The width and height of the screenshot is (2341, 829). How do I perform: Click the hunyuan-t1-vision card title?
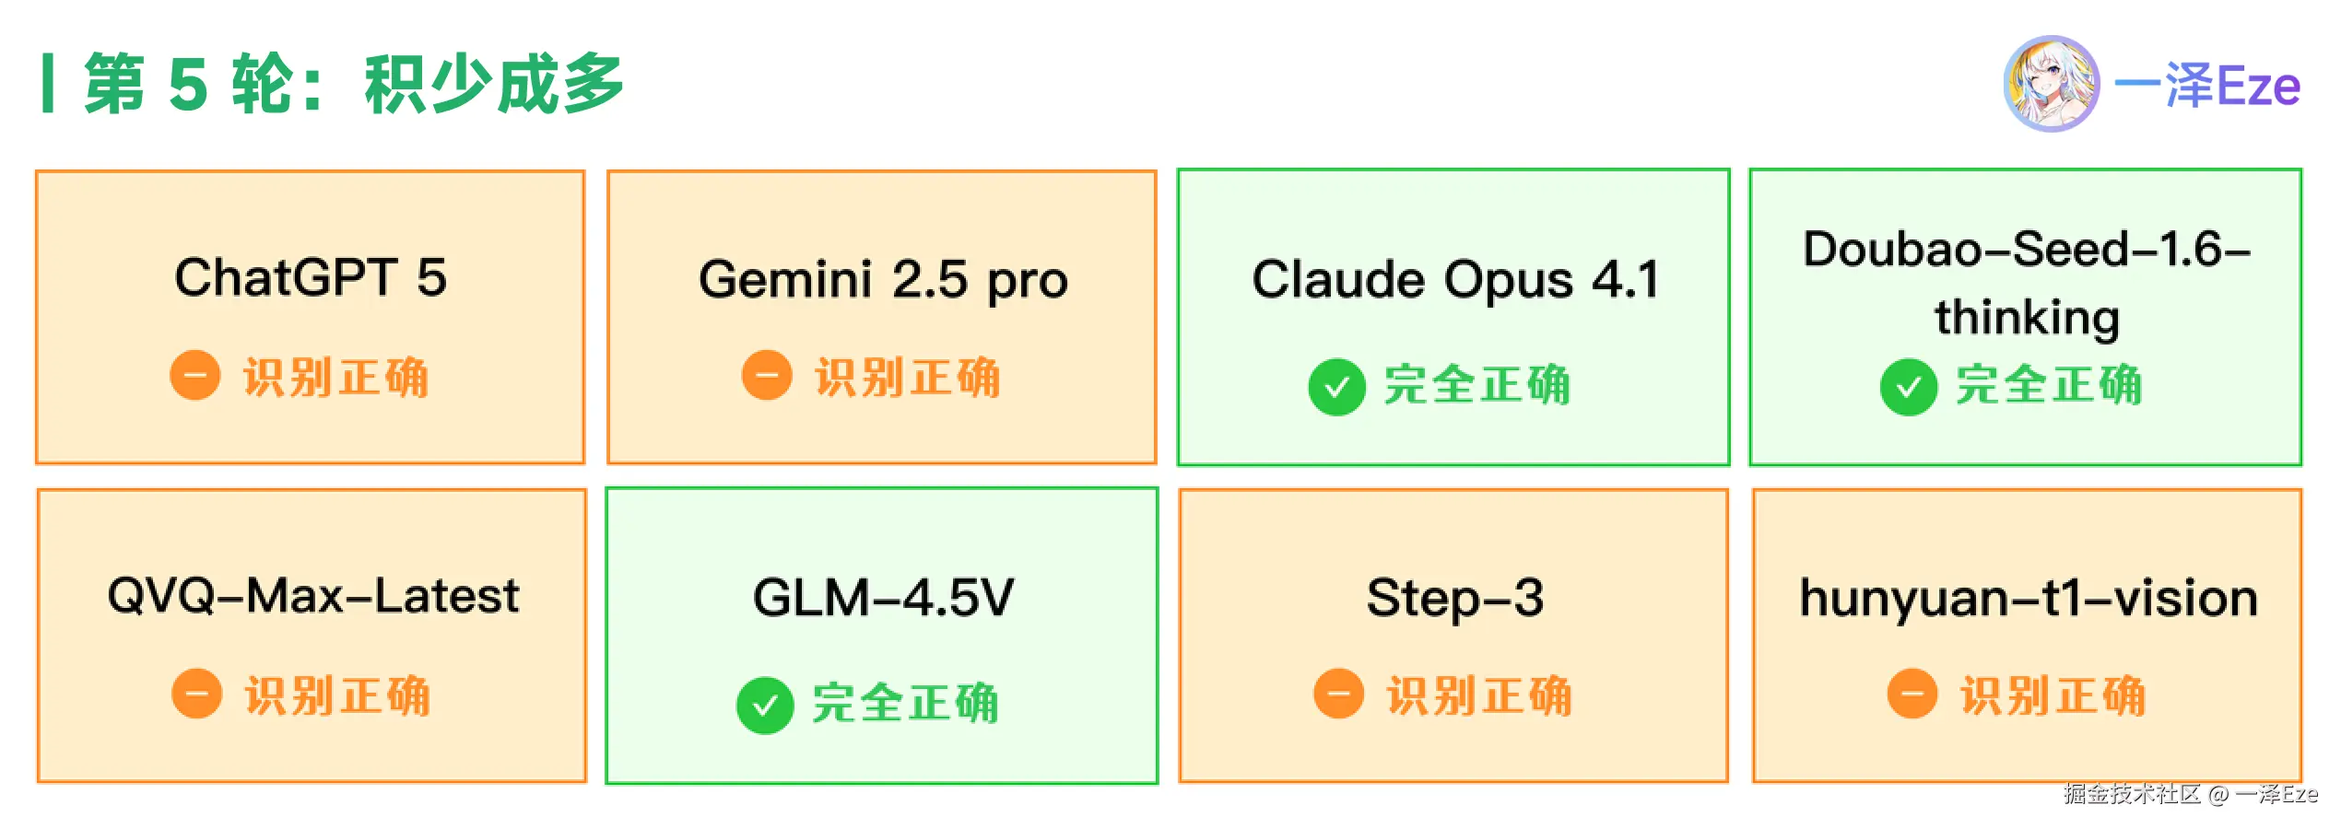(x=2028, y=598)
